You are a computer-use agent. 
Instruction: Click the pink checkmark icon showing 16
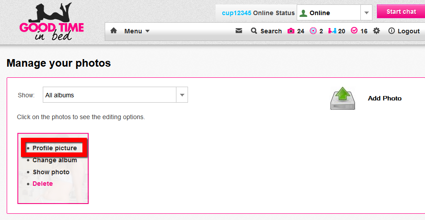click(x=355, y=31)
